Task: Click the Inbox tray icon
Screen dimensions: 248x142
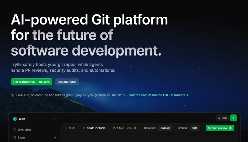Action: (15, 138)
